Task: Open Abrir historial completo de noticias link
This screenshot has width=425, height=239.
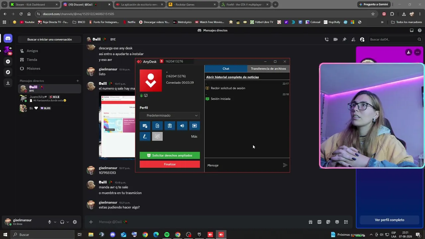Action: [x=232, y=77]
